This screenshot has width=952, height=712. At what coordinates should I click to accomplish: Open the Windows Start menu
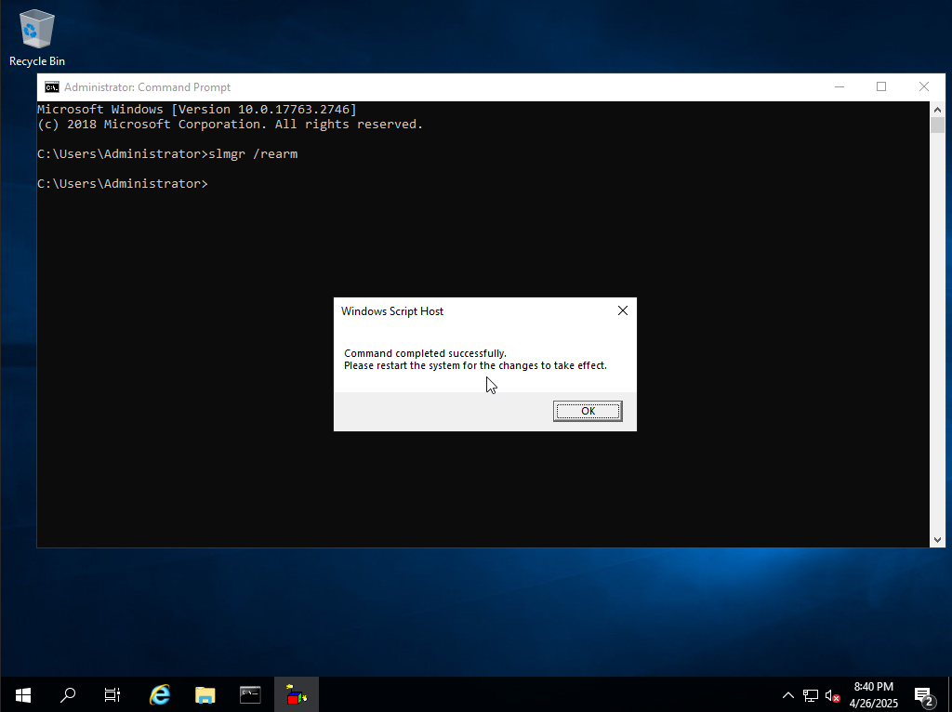tap(22, 694)
